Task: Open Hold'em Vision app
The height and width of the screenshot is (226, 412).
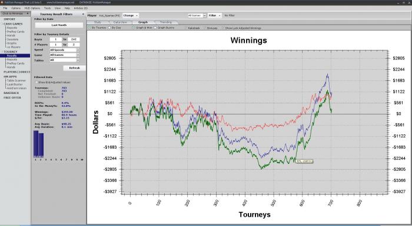Action: 17,88
